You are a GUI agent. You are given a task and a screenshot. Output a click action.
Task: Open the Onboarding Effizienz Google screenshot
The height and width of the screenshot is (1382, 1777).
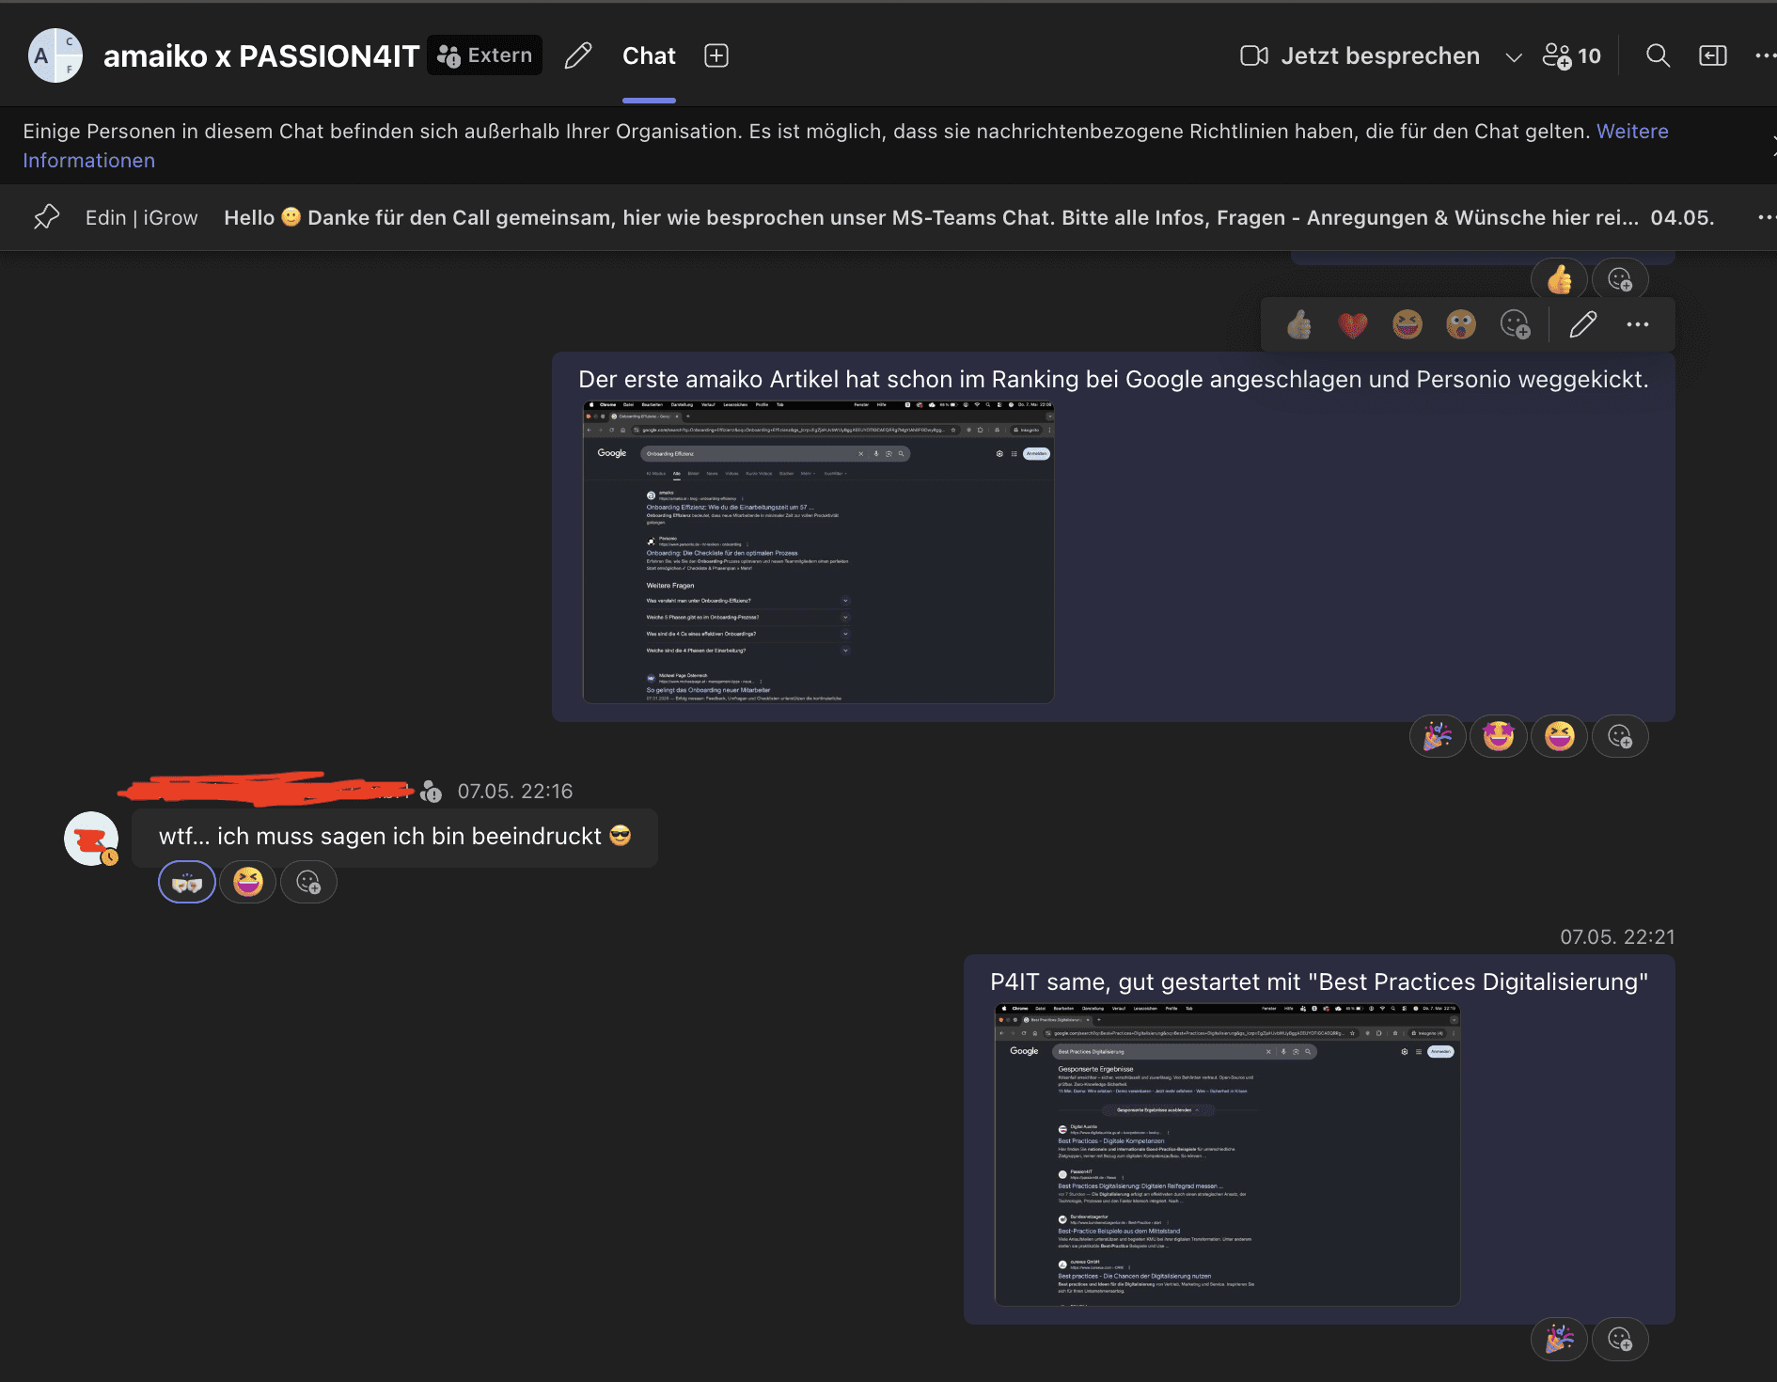818,553
